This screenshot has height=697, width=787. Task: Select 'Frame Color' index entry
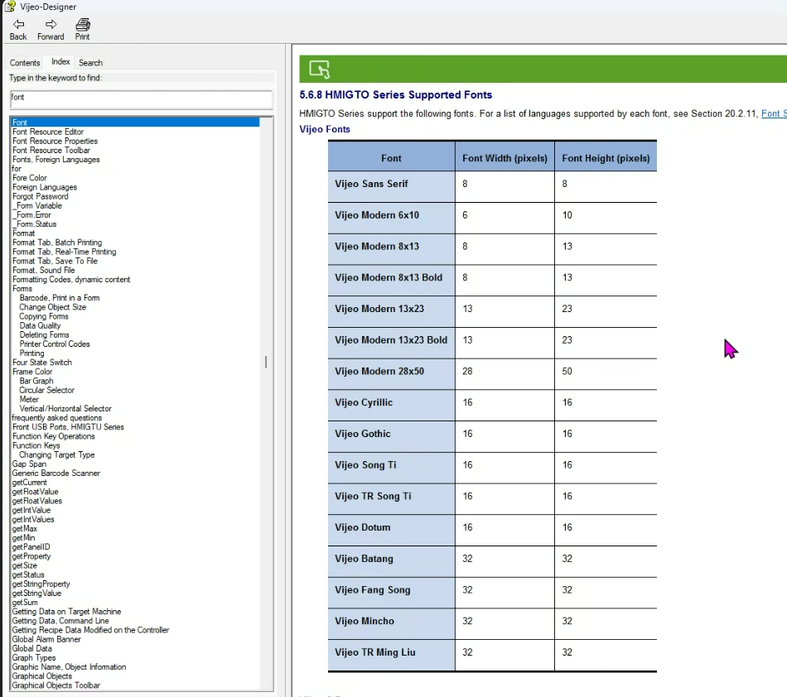click(x=32, y=372)
